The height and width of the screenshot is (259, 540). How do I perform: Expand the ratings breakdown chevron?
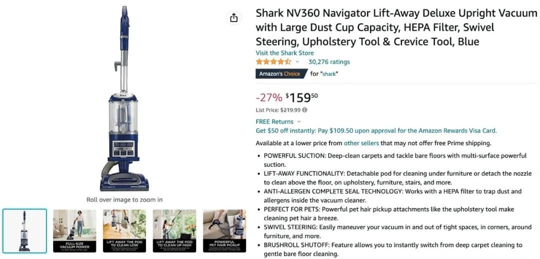(297, 62)
